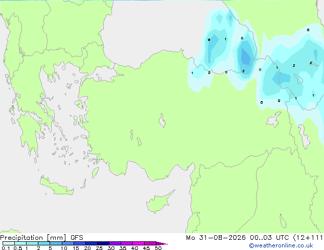Click the '40' legend label
Image resolution: width=324 pixels, height=250 pixels.
click(134, 248)
